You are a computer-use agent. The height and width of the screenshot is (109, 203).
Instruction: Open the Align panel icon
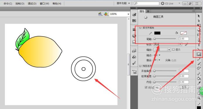[134, 30]
